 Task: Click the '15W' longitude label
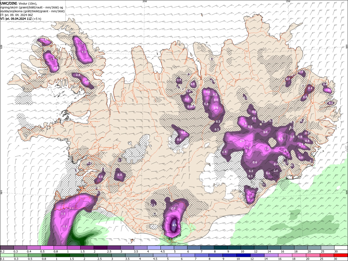pos(288,1)
